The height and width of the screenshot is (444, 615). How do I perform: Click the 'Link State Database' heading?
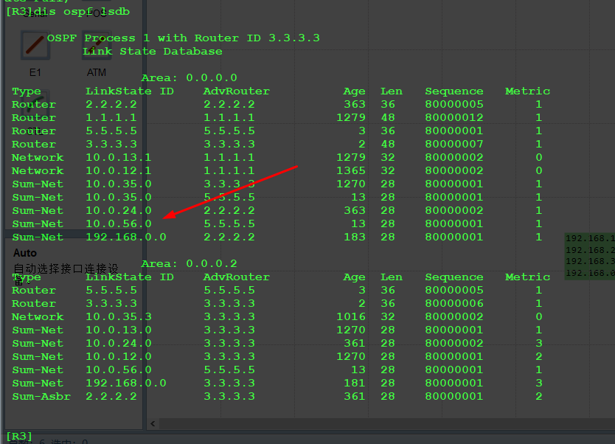point(152,52)
